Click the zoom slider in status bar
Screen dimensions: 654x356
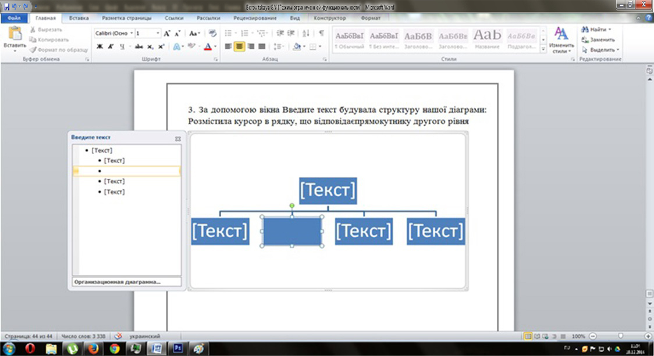620,336
